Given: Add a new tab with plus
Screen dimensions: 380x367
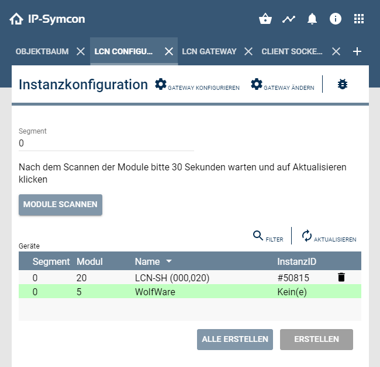Looking at the screenshot, I should click(x=357, y=51).
